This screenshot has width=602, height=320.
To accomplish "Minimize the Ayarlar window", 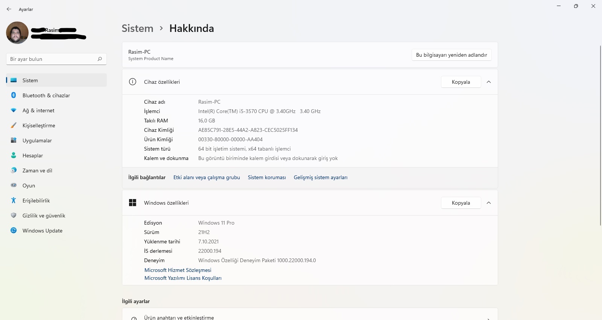I will tap(559, 6).
